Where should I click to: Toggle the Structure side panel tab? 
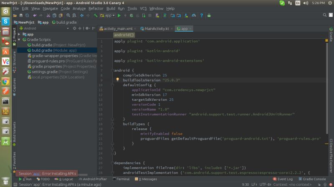tap(14, 62)
